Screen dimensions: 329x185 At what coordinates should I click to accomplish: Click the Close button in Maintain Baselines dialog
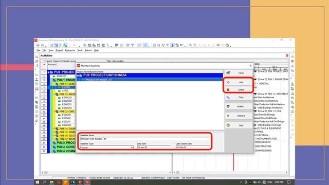click(x=239, y=73)
